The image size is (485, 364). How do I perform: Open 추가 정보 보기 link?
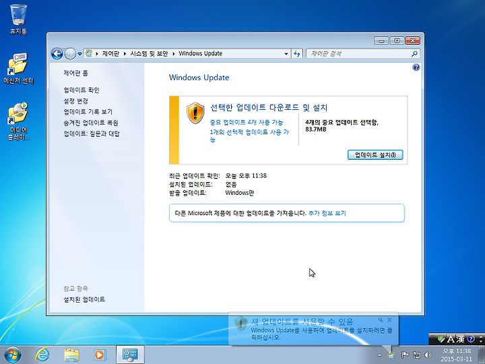pos(327,213)
